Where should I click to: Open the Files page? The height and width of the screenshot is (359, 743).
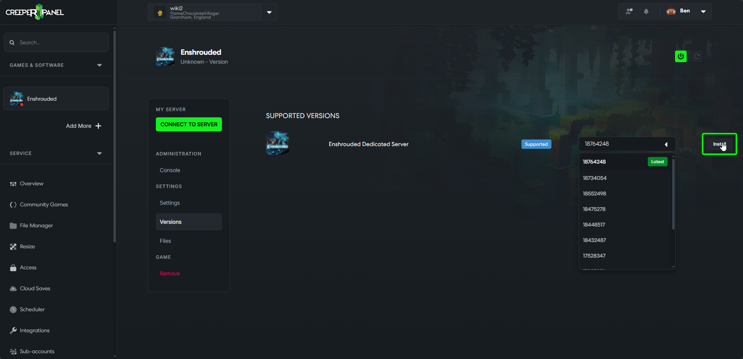[x=165, y=241]
